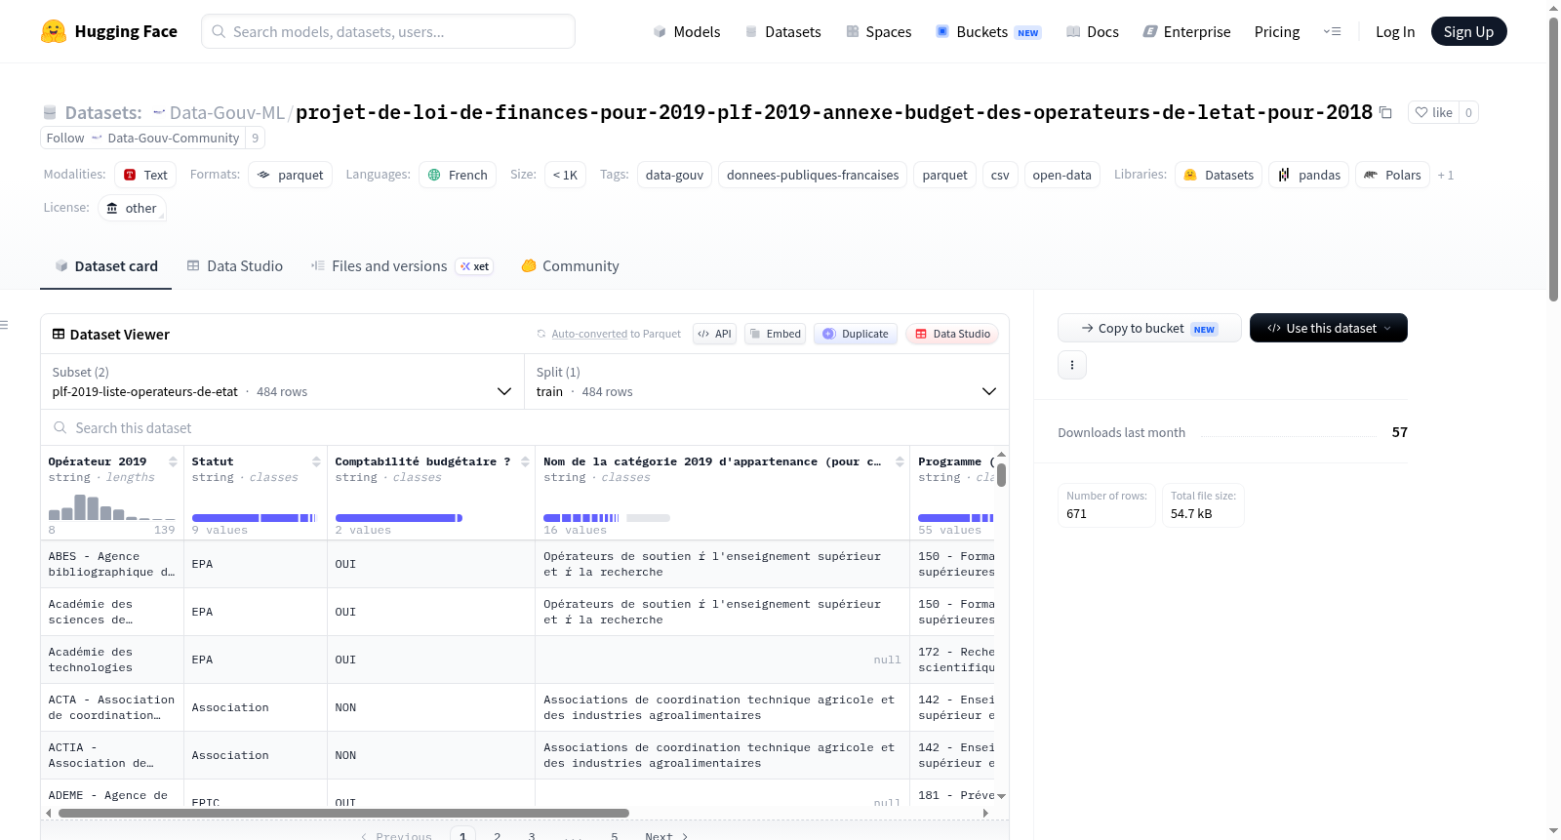Click the Hugging Face logo
The width and height of the screenshot is (1561, 840).
click(x=108, y=31)
